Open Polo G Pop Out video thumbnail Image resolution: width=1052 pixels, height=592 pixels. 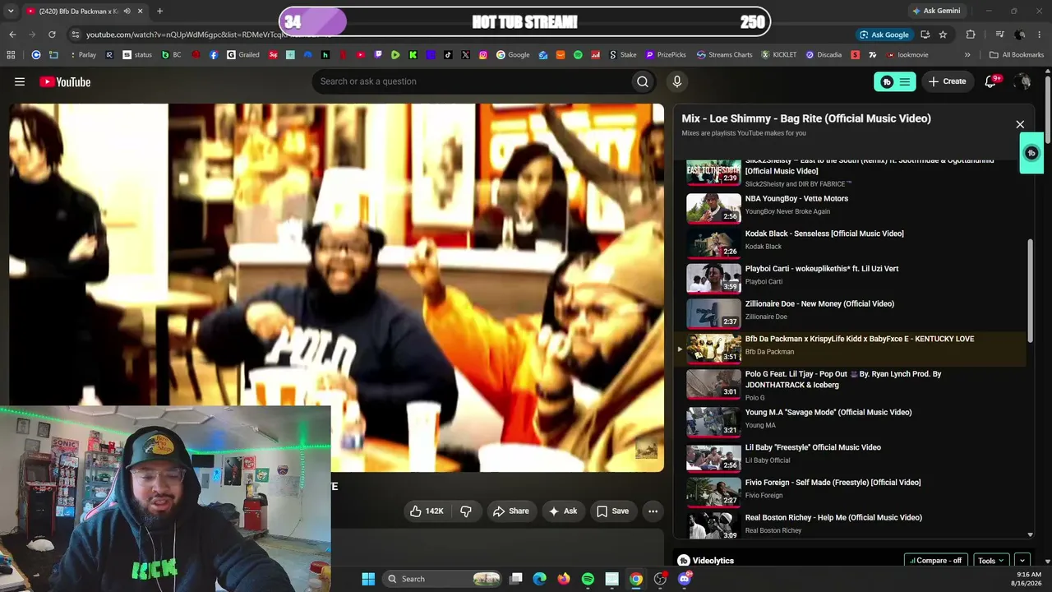713,384
